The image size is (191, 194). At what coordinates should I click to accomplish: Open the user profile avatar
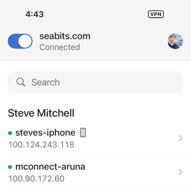tap(175, 41)
